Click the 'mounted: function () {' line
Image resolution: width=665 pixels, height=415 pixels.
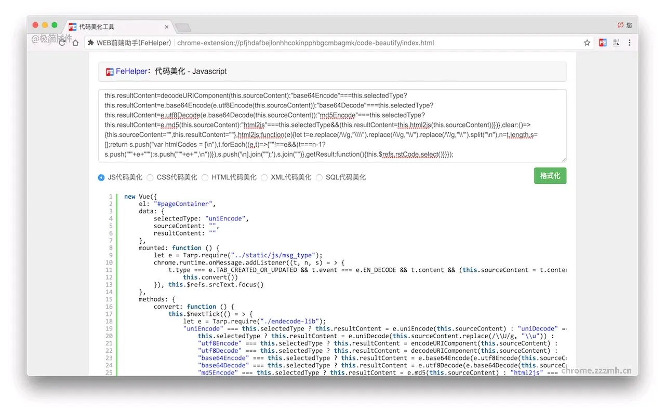(x=179, y=248)
